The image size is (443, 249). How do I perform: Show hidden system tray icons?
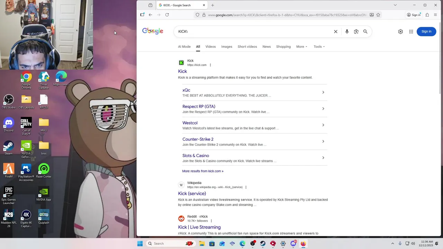tap(392, 243)
